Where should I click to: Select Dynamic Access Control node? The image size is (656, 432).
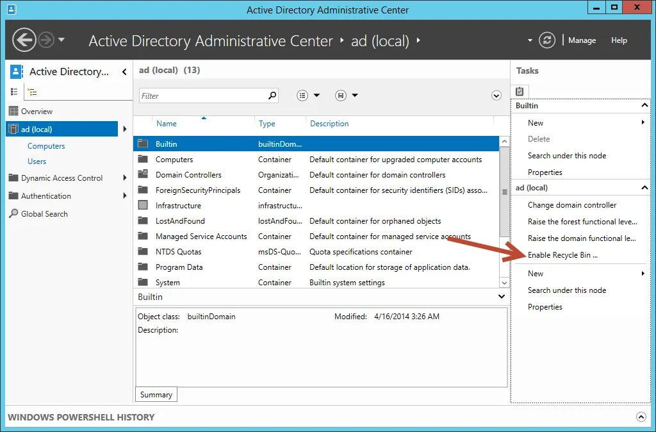point(62,178)
